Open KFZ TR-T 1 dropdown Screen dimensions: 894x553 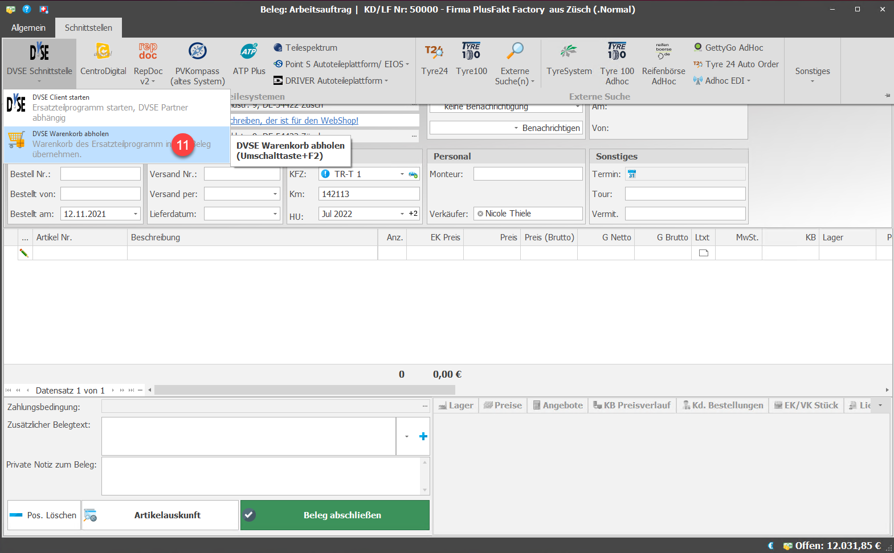click(402, 174)
